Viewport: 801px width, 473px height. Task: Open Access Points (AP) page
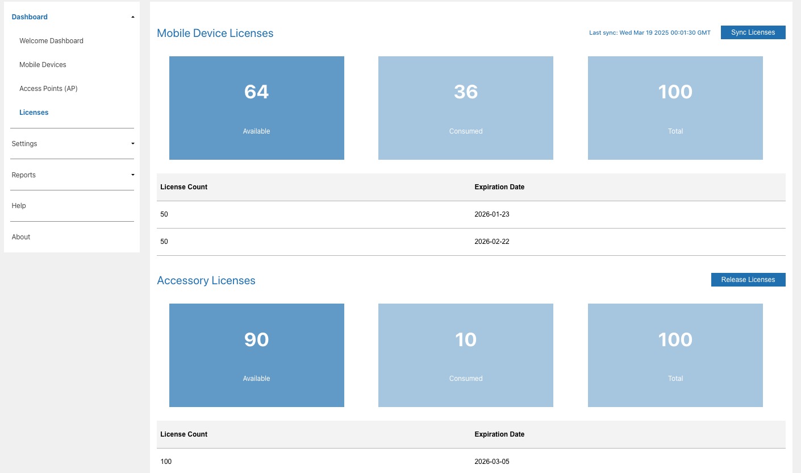point(48,89)
